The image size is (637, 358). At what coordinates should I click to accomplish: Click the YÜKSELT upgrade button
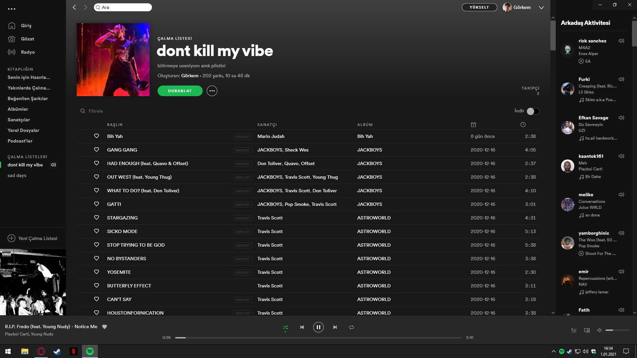[479, 7]
